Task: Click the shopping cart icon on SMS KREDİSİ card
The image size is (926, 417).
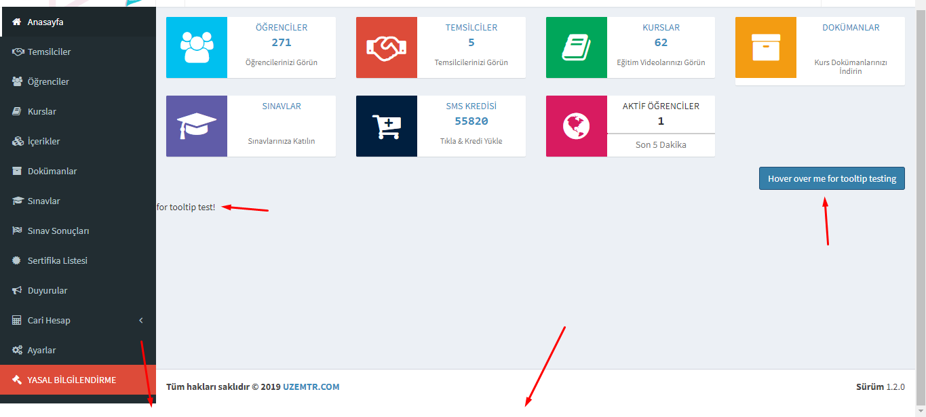Action: (386, 125)
